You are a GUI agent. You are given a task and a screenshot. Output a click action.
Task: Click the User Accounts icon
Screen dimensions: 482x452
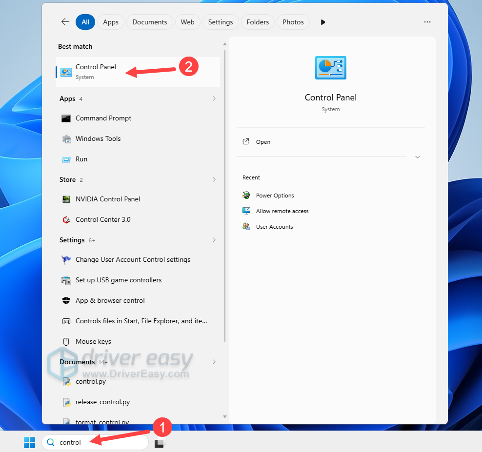[x=246, y=226]
